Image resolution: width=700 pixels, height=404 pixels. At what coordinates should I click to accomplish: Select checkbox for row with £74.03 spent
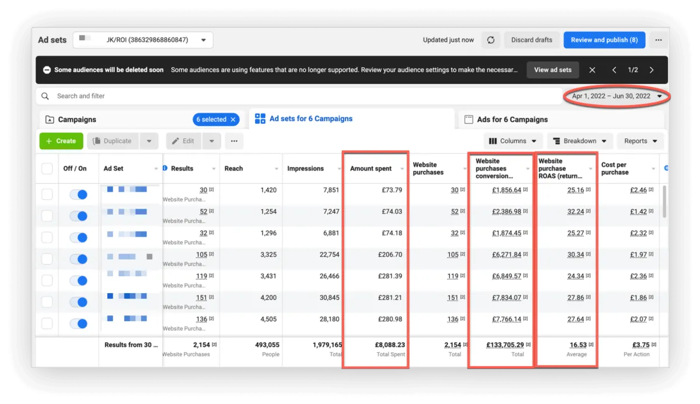pyautogui.click(x=47, y=216)
